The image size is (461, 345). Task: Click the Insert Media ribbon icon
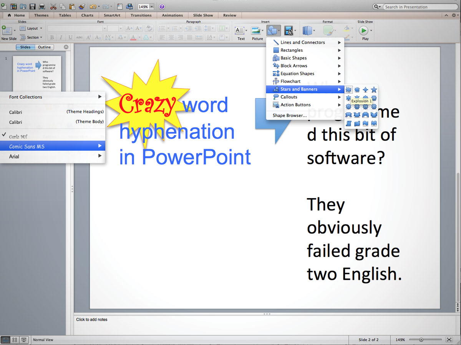click(289, 31)
